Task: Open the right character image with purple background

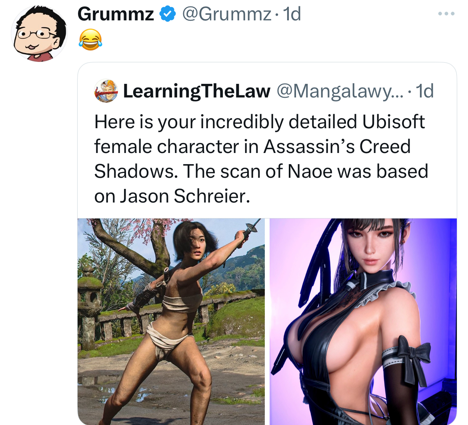Action: [363, 322]
